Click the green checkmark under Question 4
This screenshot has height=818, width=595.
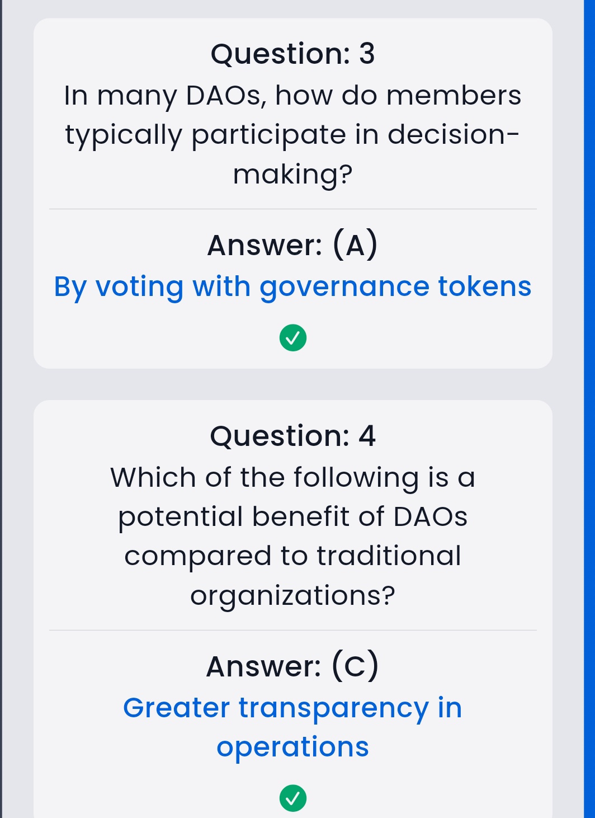[x=293, y=798]
